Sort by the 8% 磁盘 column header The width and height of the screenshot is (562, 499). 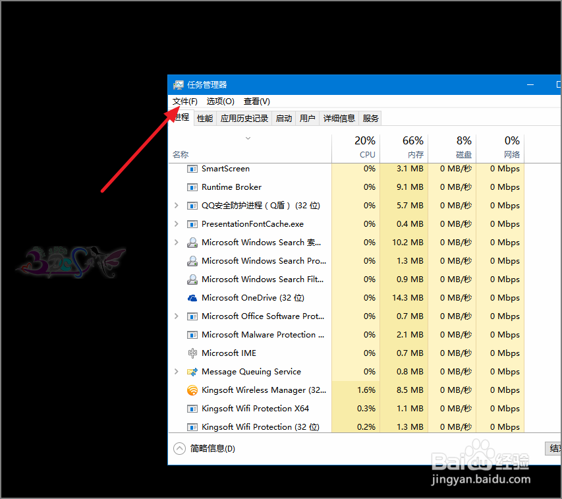coord(452,148)
